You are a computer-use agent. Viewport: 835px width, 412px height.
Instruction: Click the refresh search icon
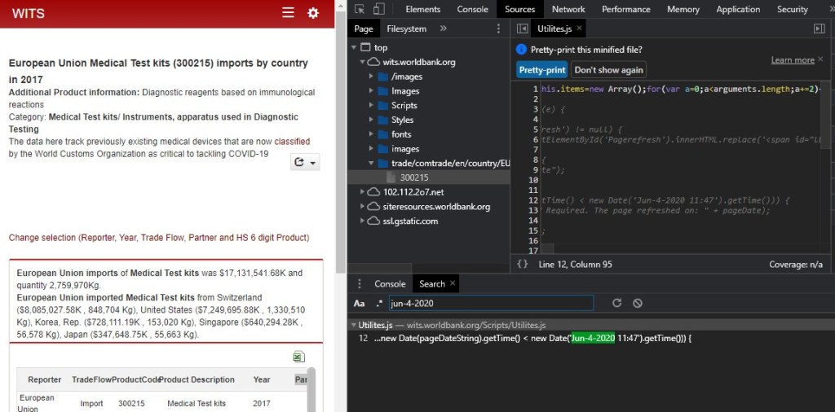616,303
